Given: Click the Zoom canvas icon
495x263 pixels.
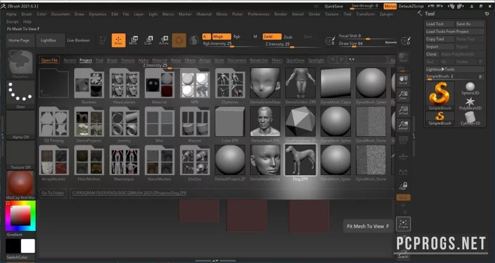Looking at the screenshot, I should point(403,95).
